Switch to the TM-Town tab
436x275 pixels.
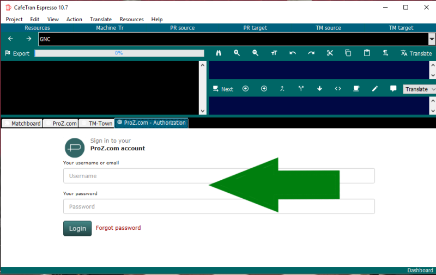96,123
